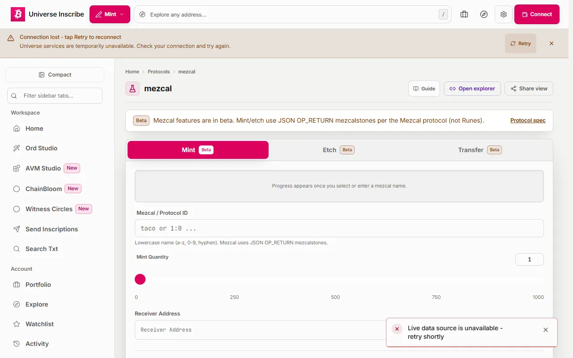
Task: Open the mezcal Guide
Action: (424, 89)
